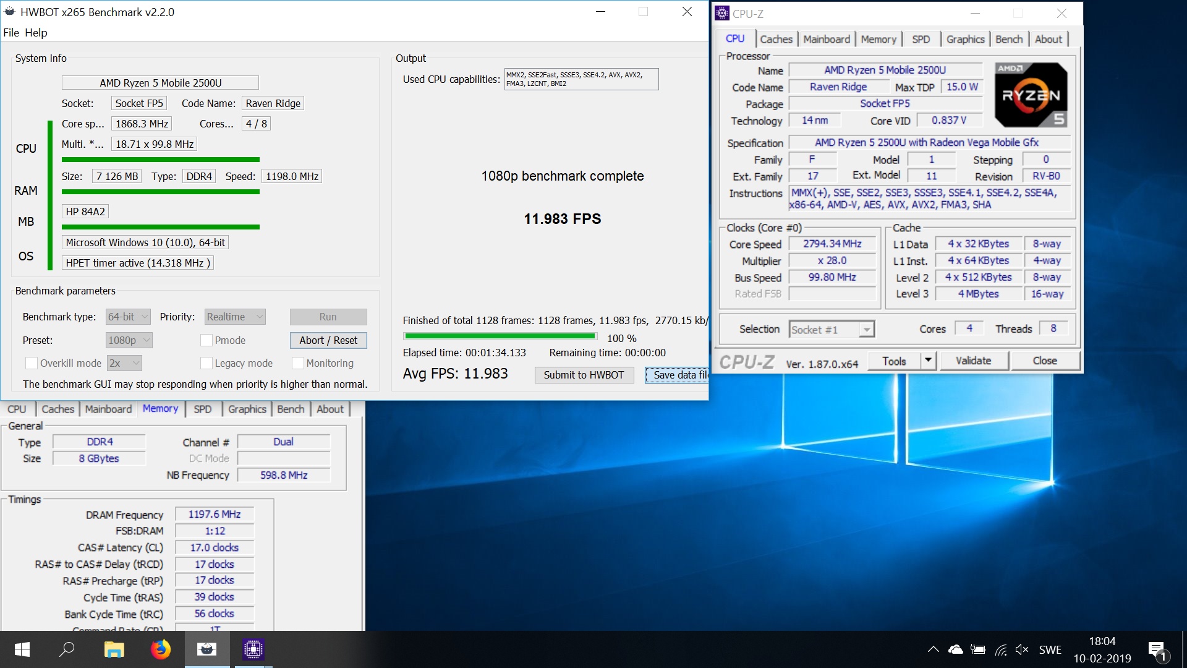Select Graphics tab in lower CPU-Z window
This screenshot has width=1187, height=668.
[247, 409]
